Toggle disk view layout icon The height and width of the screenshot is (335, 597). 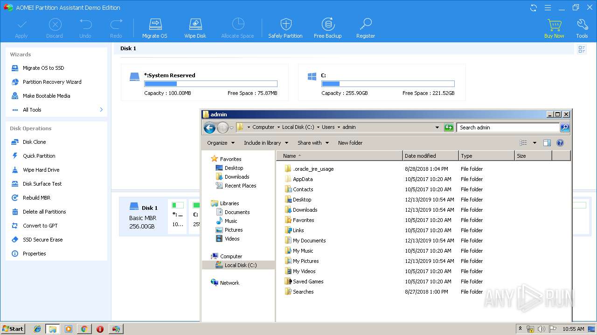(x=582, y=49)
